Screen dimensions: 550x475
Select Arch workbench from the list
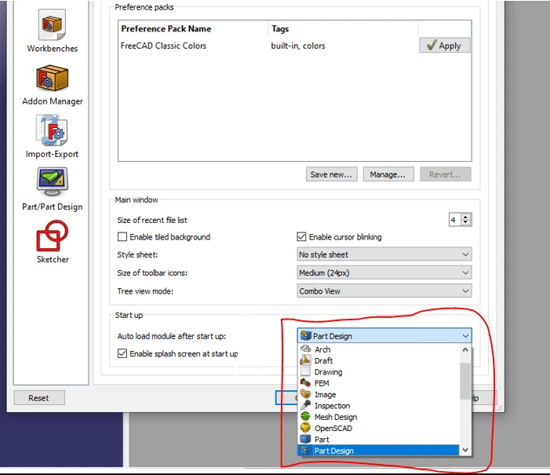pos(379,349)
